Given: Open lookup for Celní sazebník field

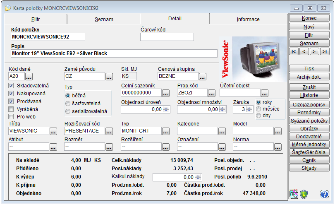Looking at the screenshot, I should tap(166, 93).
